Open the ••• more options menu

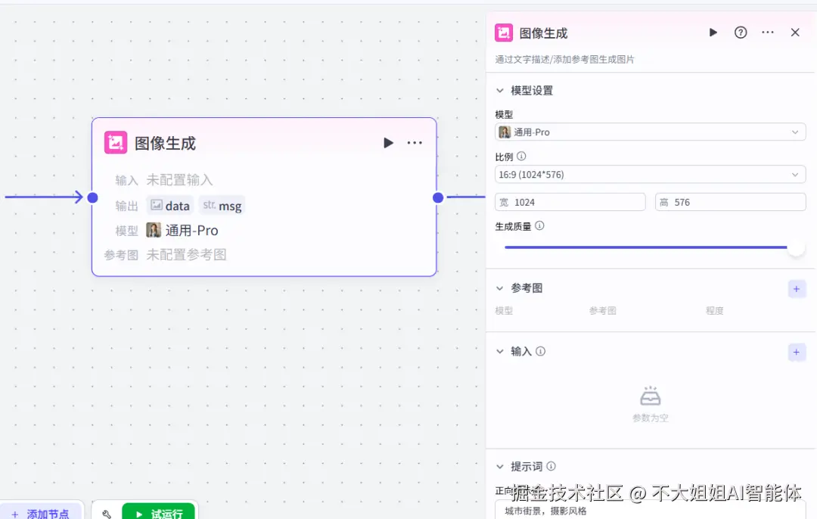click(x=767, y=33)
